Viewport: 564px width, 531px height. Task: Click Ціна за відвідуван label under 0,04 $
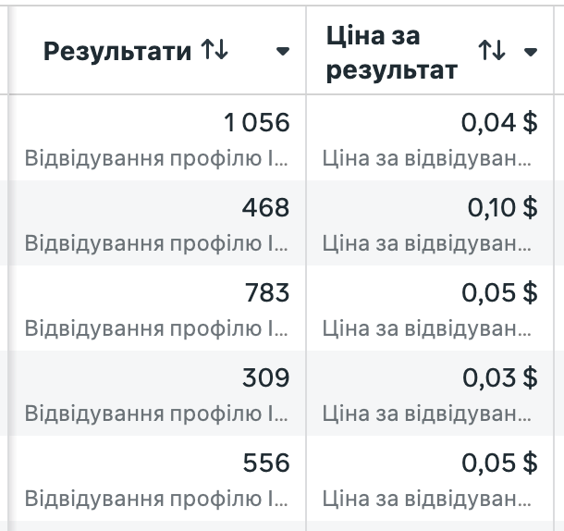pos(426,158)
